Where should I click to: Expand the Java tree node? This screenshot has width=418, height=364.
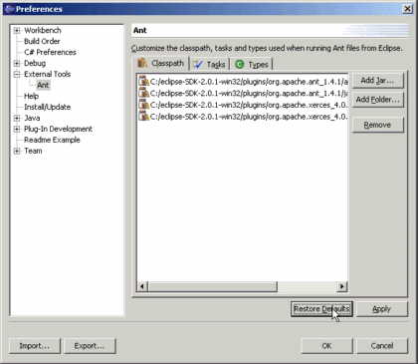click(x=17, y=118)
